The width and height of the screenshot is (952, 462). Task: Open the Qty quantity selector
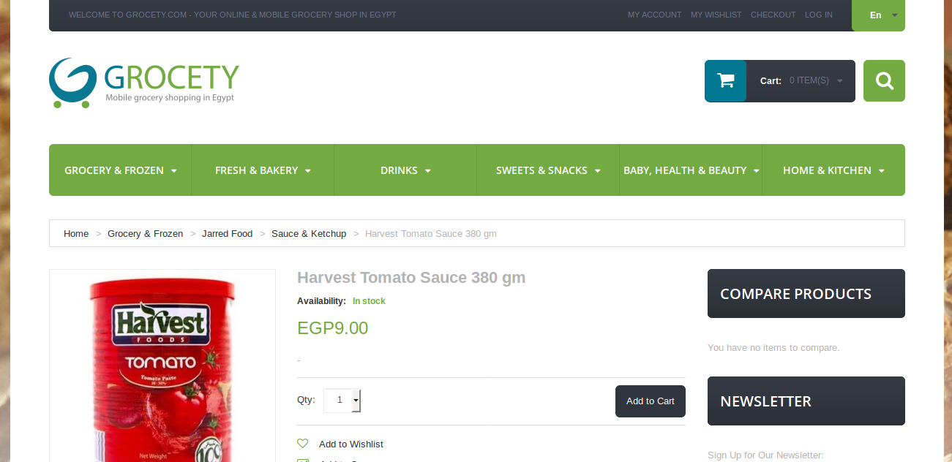coord(342,400)
